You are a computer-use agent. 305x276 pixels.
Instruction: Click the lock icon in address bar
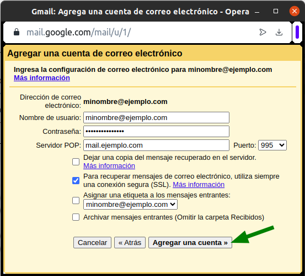(x=17, y=32)
